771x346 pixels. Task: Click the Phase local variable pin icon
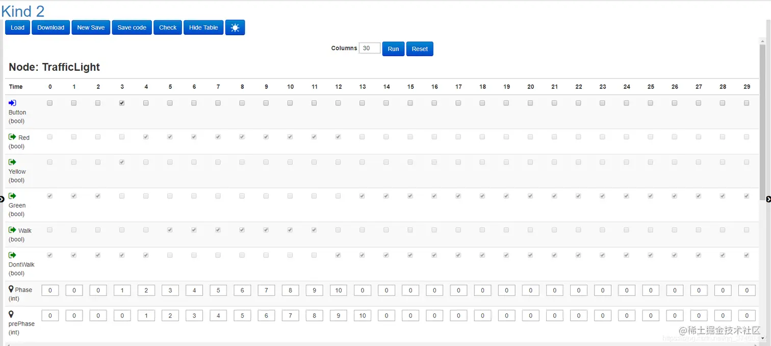pos(11,289)
